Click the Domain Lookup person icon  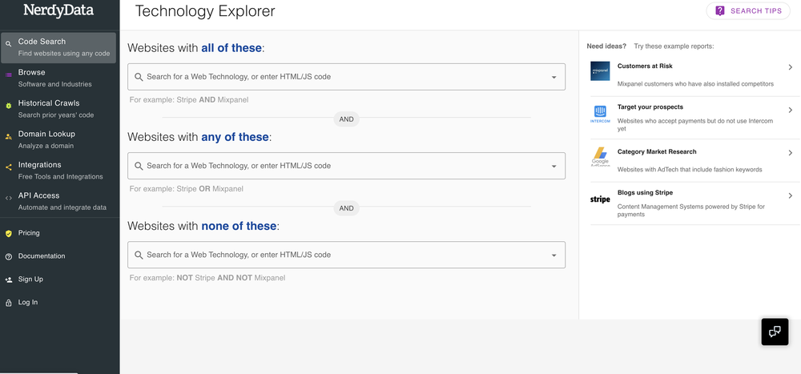[x=8, y=136]
